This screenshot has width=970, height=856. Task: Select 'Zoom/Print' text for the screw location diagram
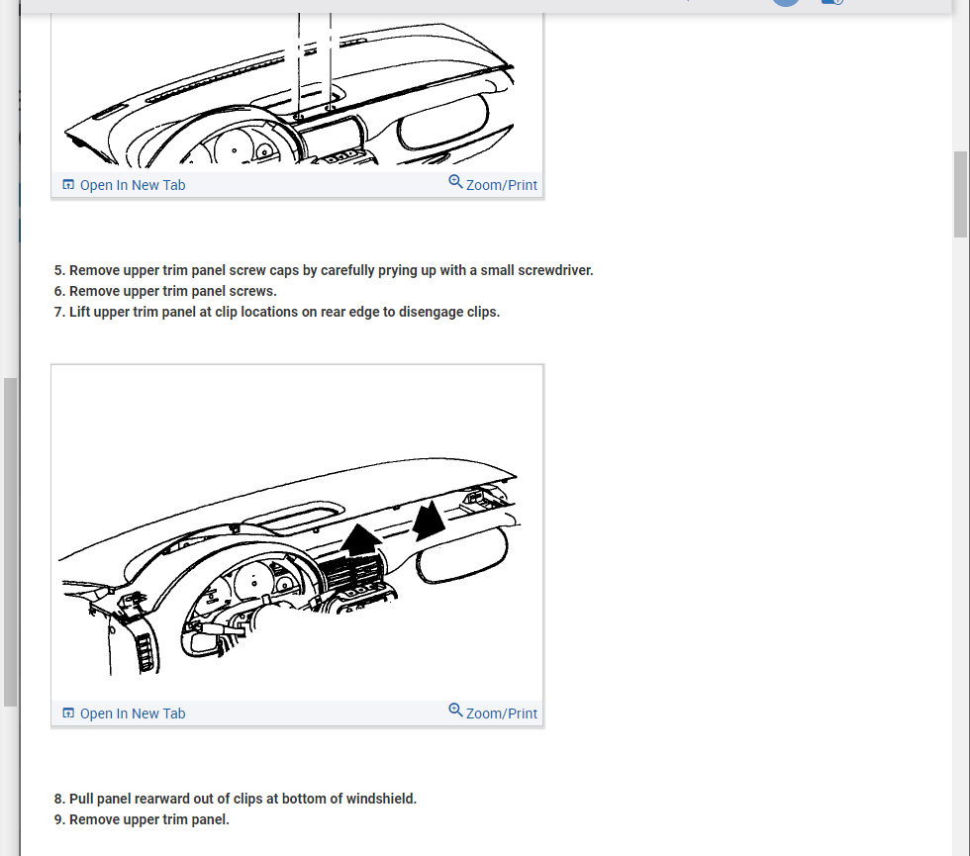(502, 185)
